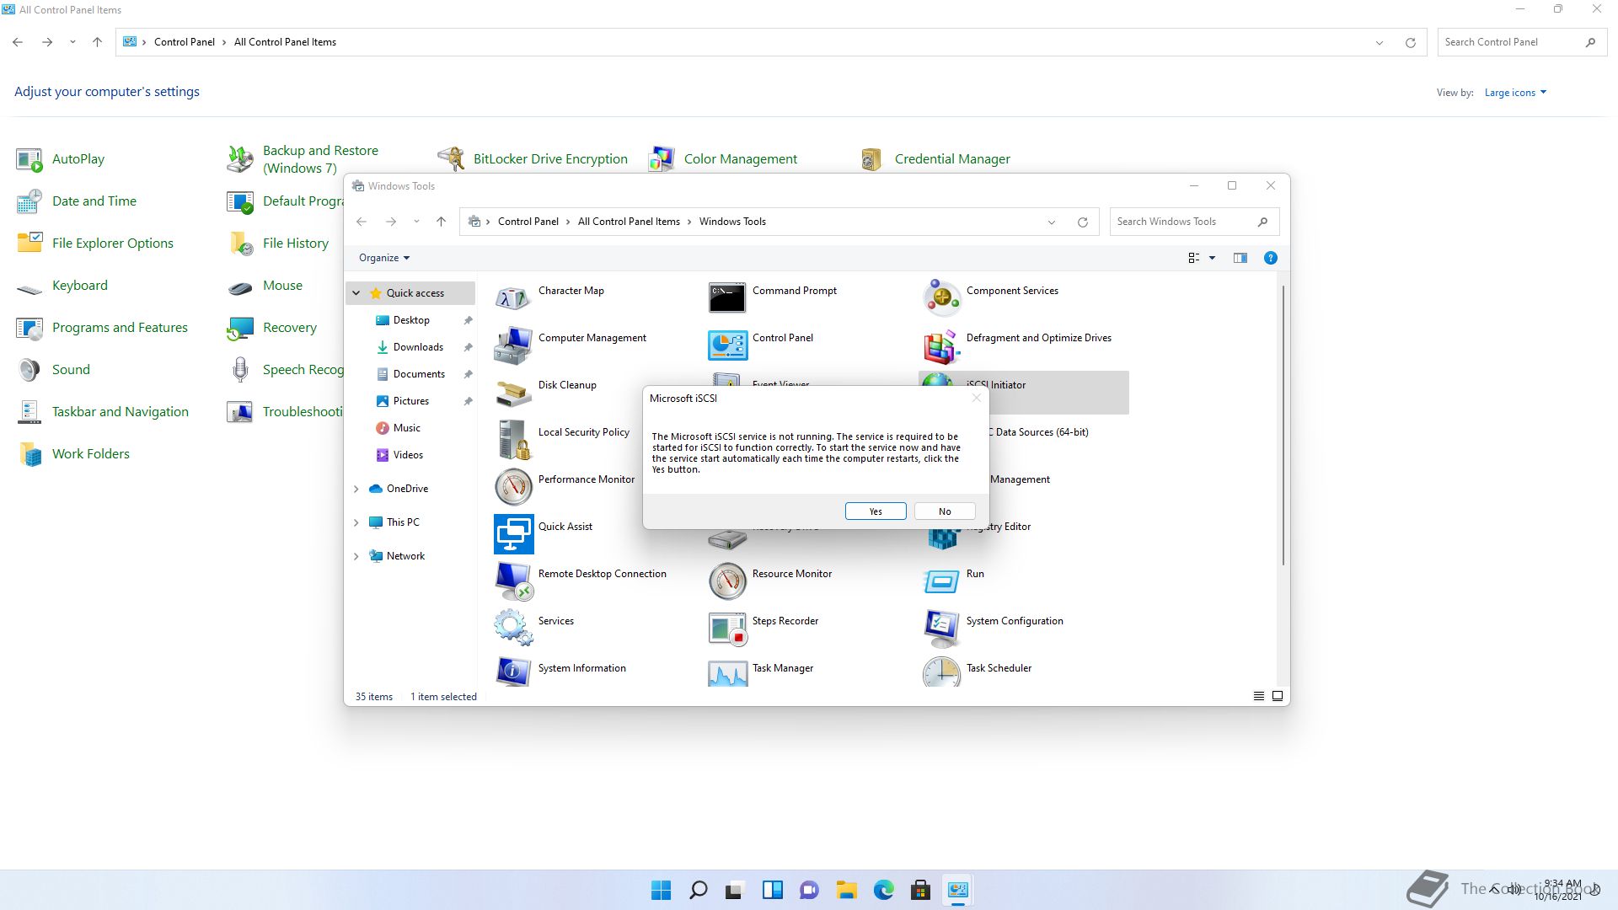The height and width of the screenshot is (910, 1618).
Task: Switch to large icons view in status bar
Action: tap(1278, 696)
